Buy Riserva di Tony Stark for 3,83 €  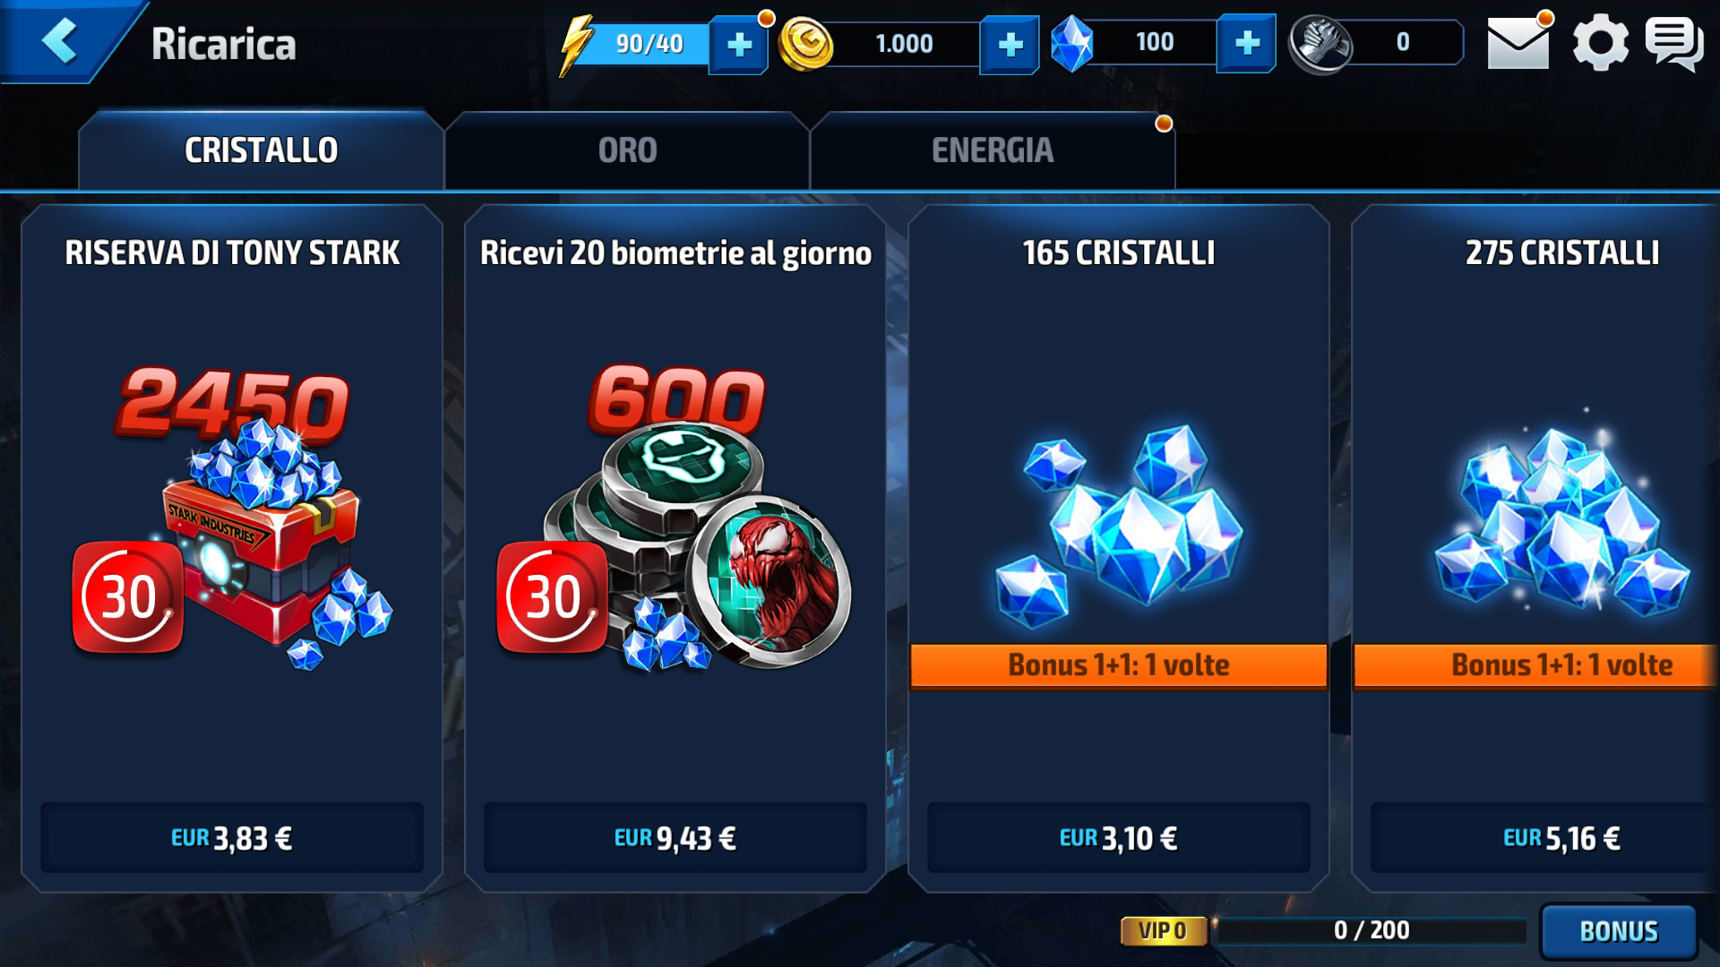[232, 838]
